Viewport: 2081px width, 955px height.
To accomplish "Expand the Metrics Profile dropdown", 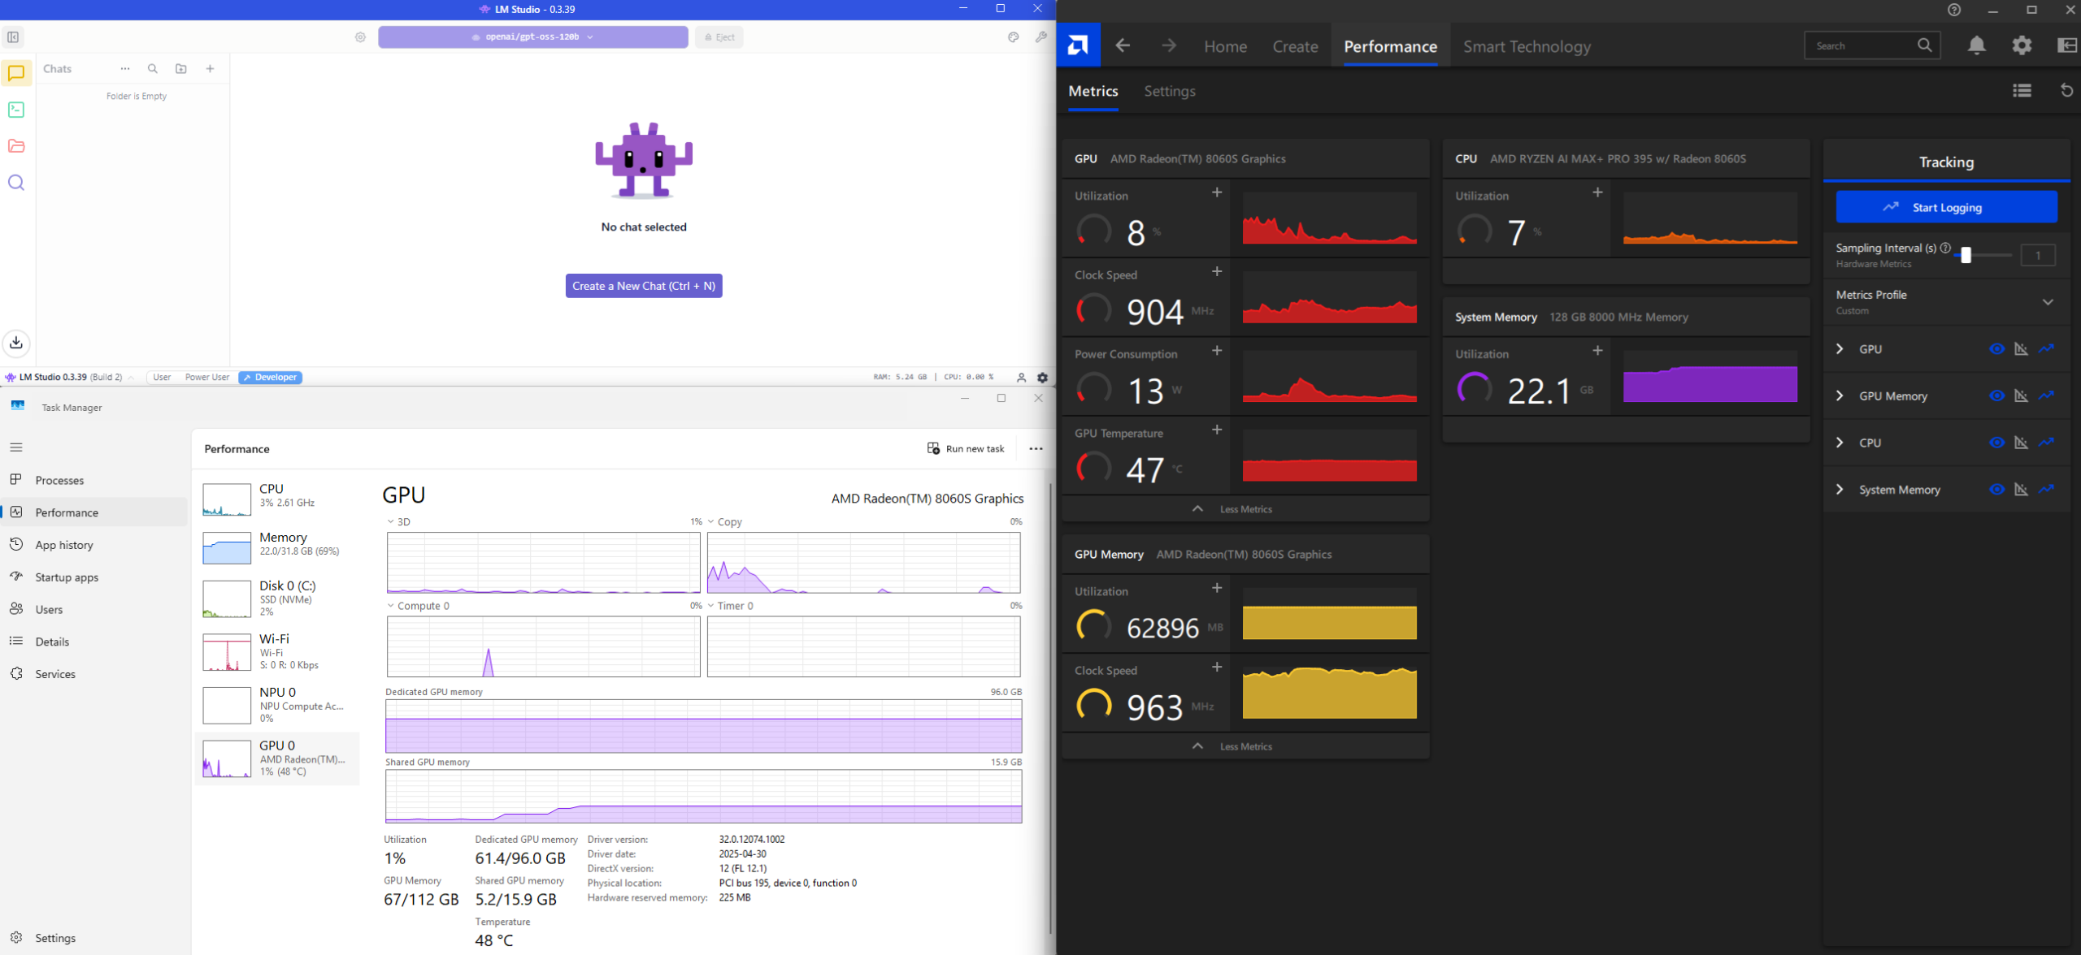I will coord(2048,302).
